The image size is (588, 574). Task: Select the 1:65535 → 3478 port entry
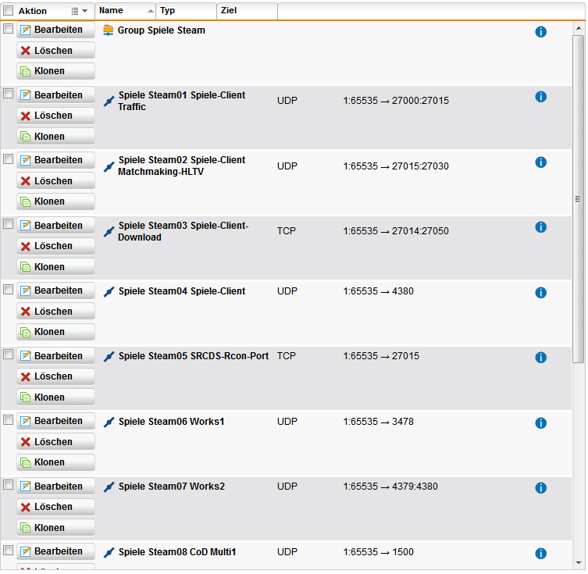(378, 422)
